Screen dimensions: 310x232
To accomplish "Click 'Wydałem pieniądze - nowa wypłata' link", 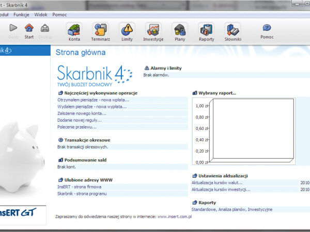I will pos(91,107).
